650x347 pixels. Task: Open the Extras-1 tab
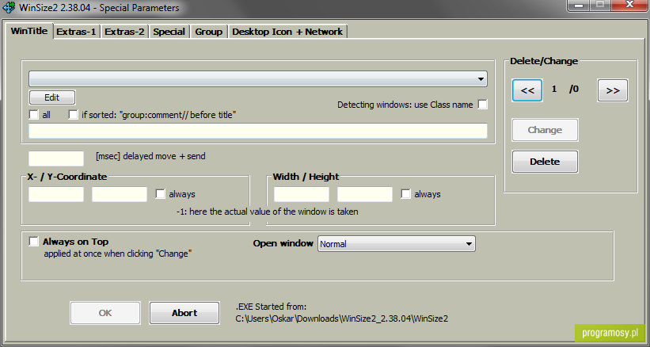click(x=76, y=32)
